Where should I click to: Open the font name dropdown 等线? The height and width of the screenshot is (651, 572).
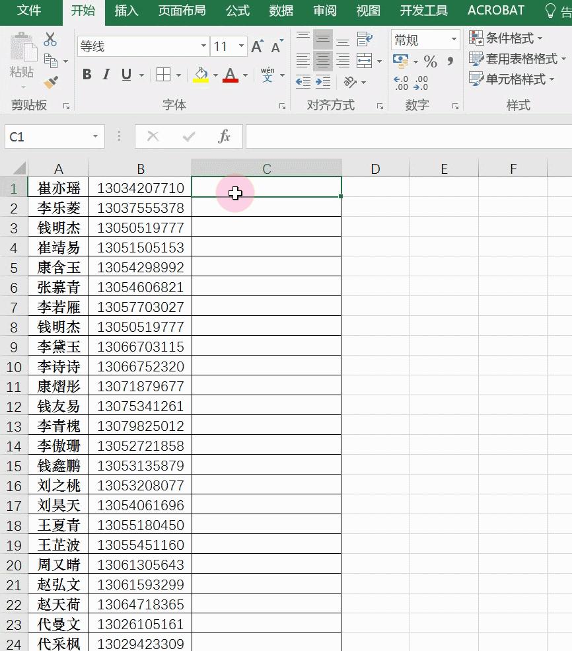(x=203, y=46)
